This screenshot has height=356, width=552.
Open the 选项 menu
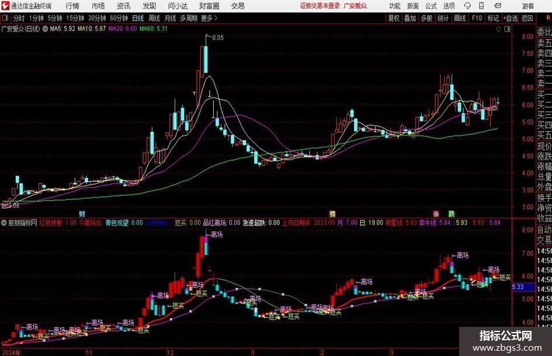[449, 6]
